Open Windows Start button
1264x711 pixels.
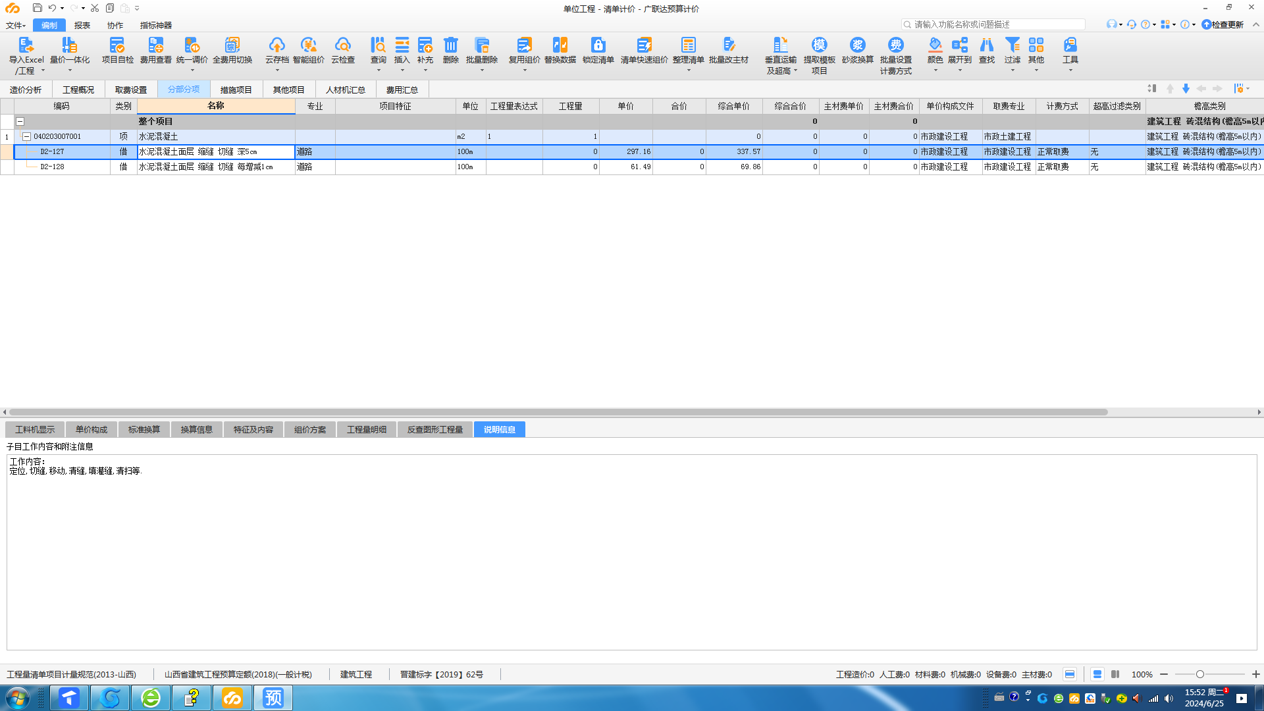(17, 698)
